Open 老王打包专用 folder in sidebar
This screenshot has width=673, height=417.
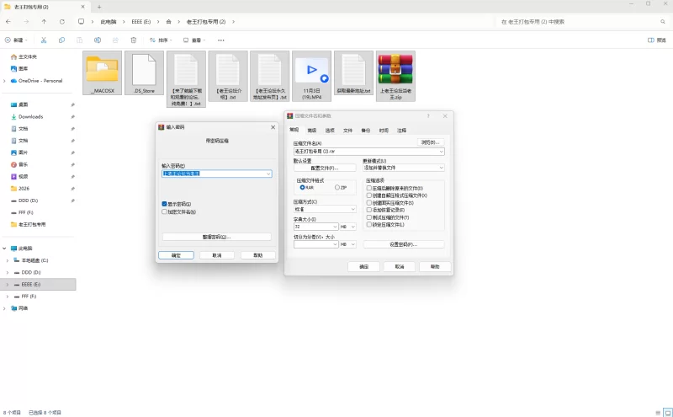(x=29, y=224)
